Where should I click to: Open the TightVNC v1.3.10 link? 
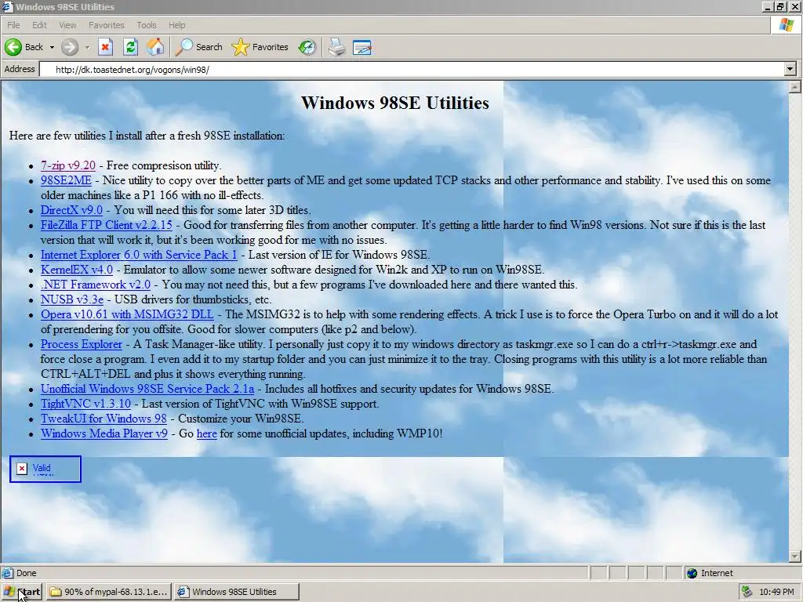(85, 404)
